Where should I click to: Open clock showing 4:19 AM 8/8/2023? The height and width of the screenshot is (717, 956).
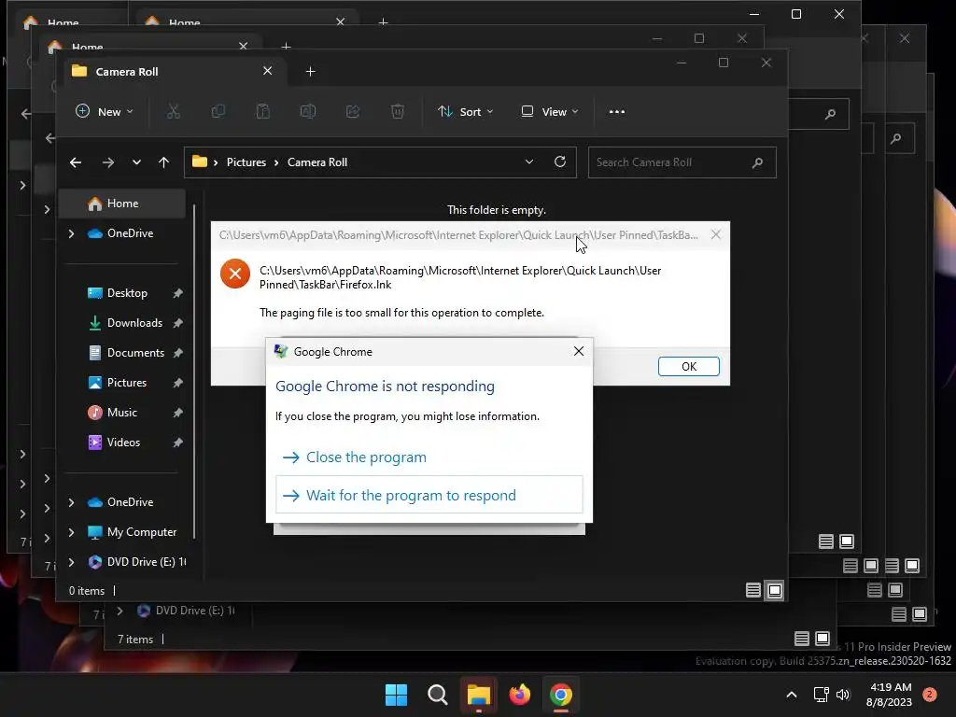point(890,695)
